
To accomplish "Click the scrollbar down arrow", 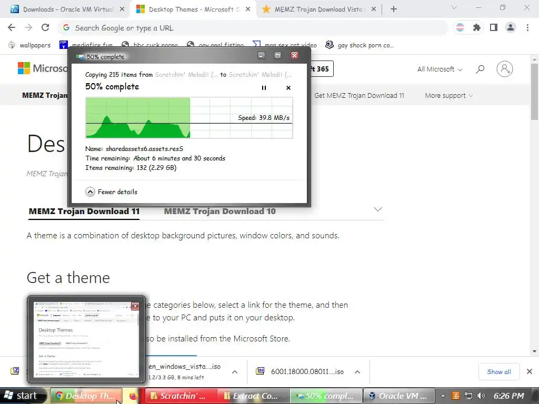I will coord(535,351).
